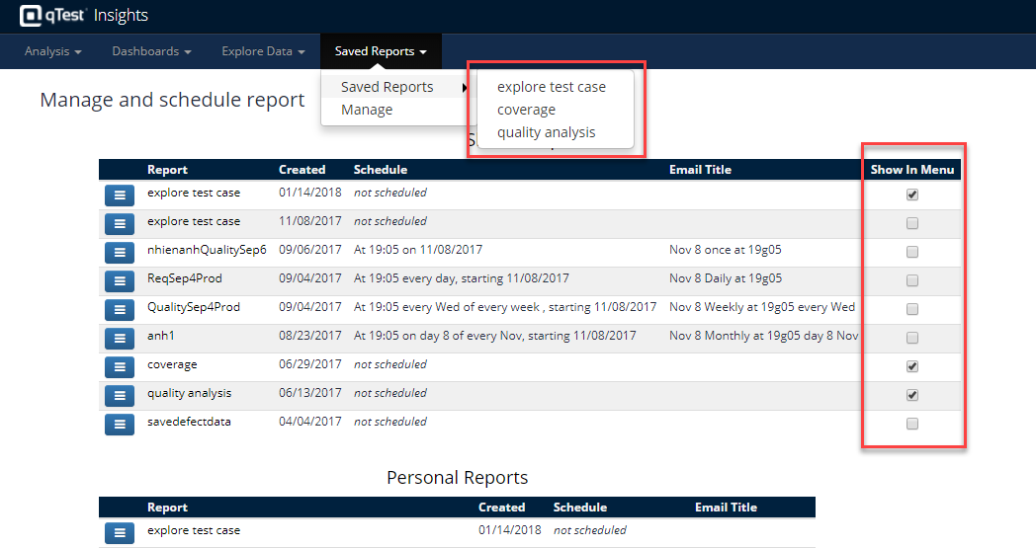Image resolution: width=1036 pixels, height=548 pixels.
Task: Open explore test case from submenu
Action: click(551, 87)
